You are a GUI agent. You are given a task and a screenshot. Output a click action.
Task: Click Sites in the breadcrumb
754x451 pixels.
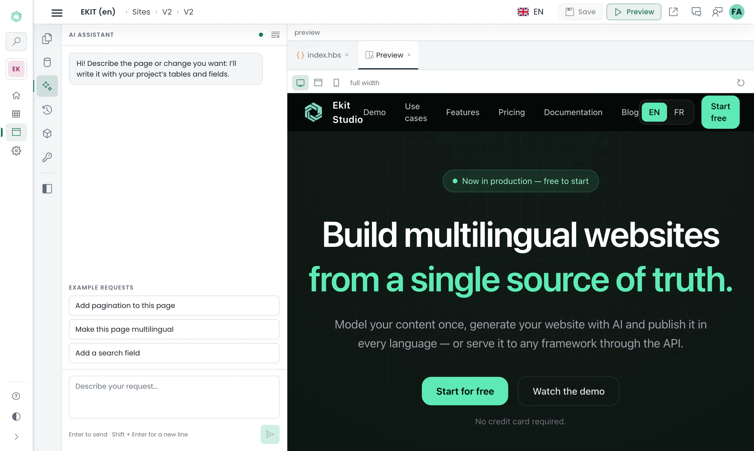tap(141, 12)
